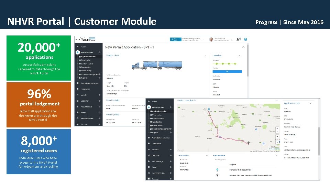
Task: Click Information Hub icon in New Permit sidebar
Action: 78,118
